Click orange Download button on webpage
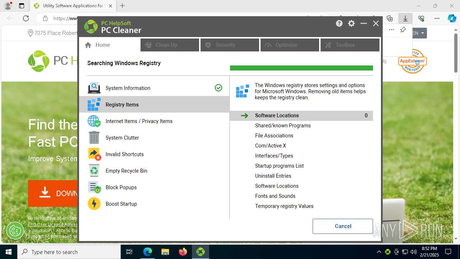 point(53,193)
